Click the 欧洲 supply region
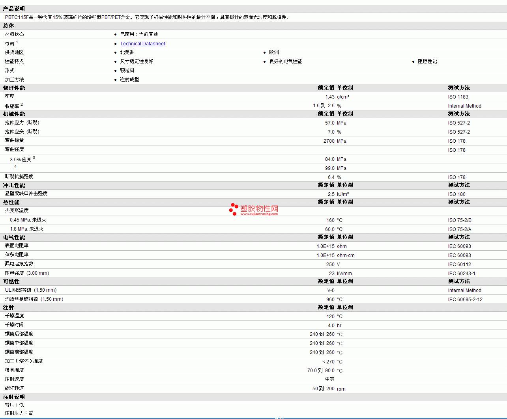 pos(274,52)
